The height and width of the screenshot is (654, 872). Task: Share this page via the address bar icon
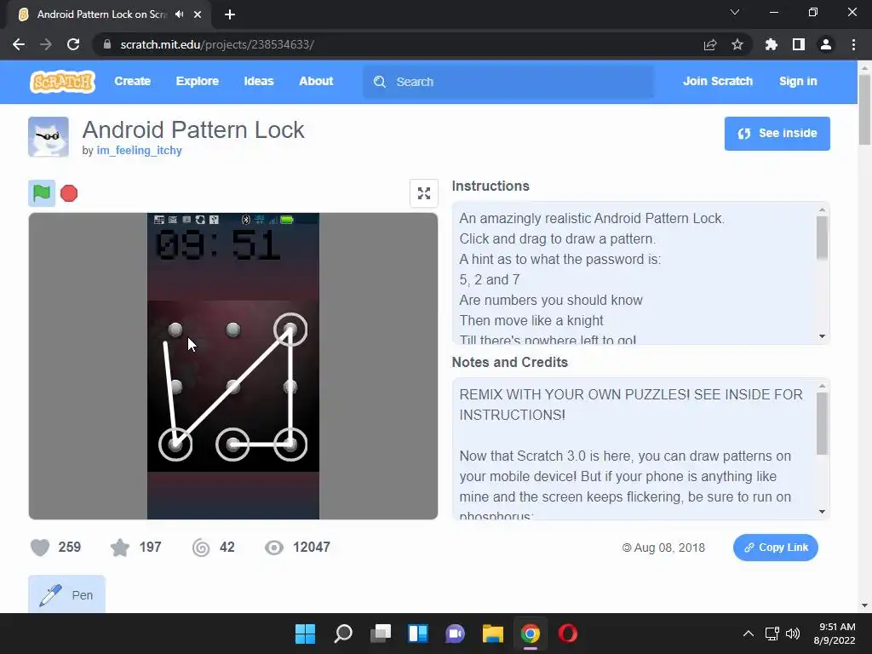click(x=710, y=44)
